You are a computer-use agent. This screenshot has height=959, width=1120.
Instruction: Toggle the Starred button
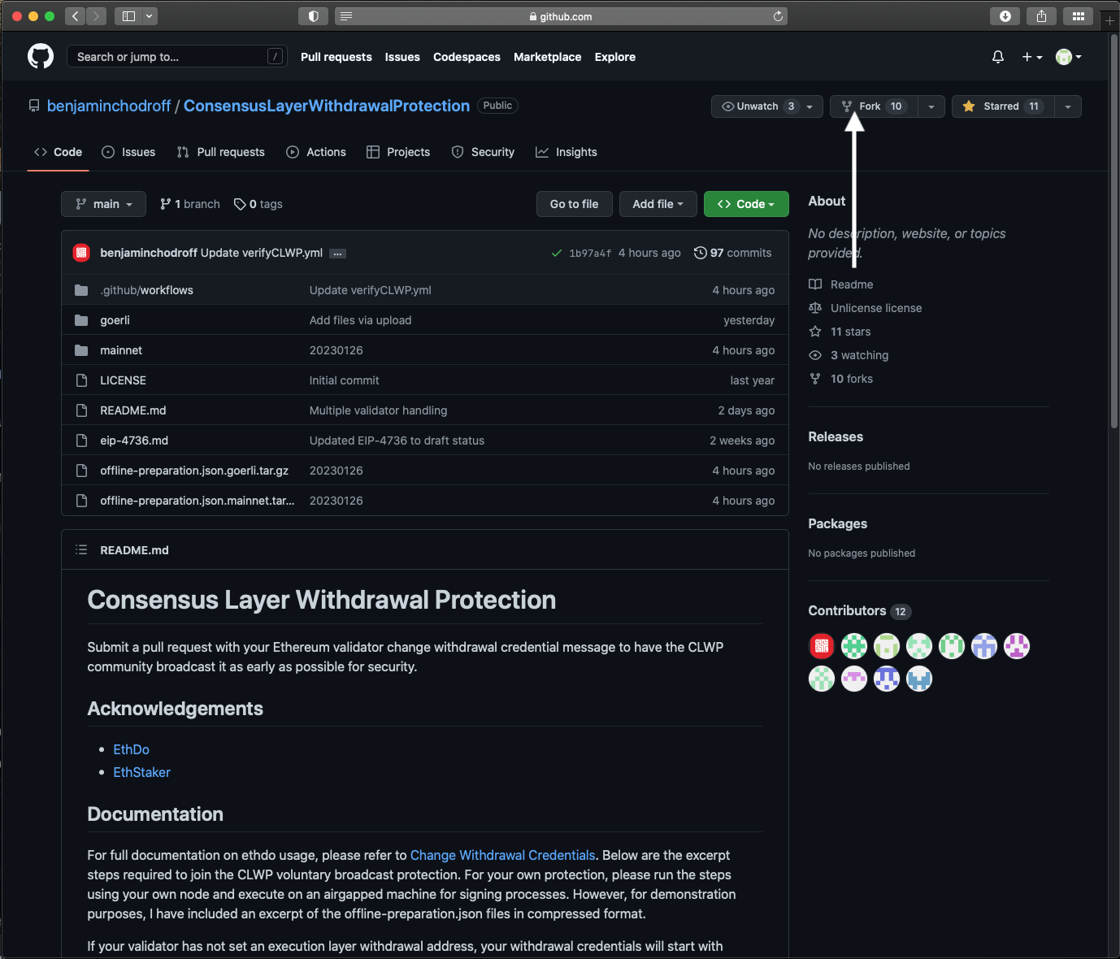tap(1003, 106)
